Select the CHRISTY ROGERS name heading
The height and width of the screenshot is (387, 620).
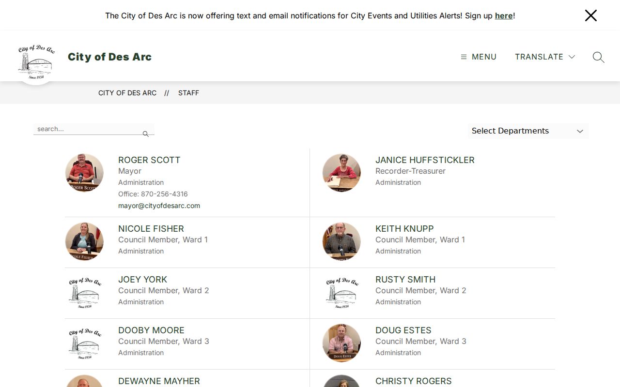[x=413, y=381]
